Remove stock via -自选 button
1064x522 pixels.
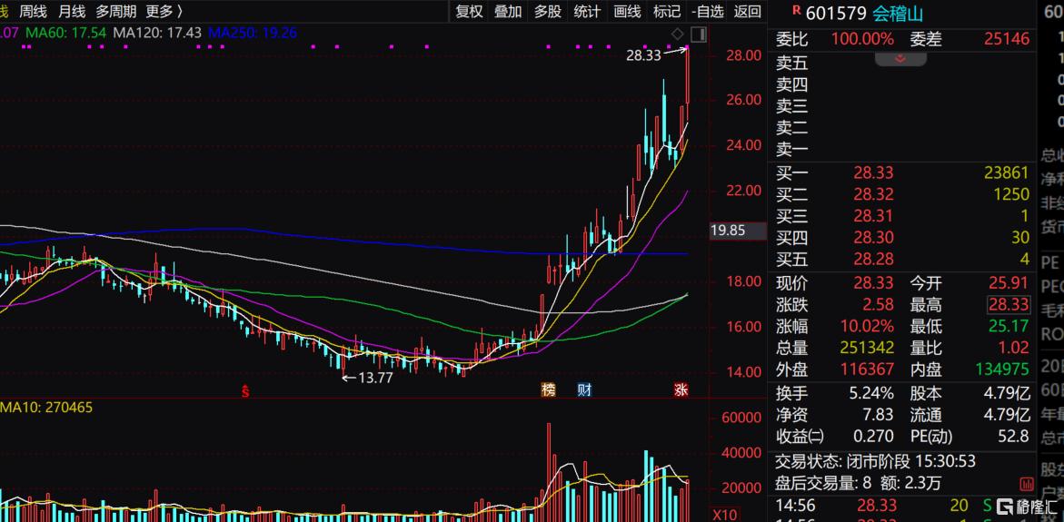(708, 11)
